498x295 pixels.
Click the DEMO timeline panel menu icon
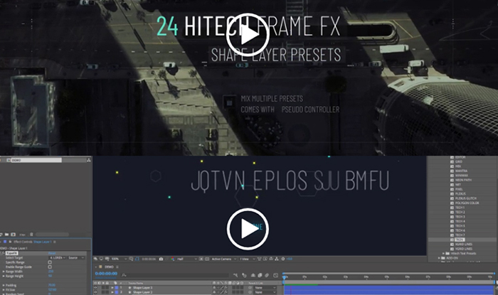[117, 267]
